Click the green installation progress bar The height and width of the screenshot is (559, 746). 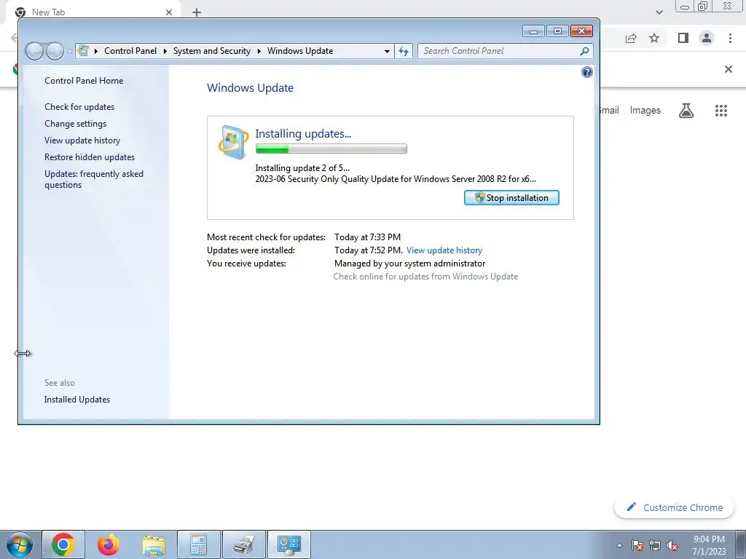click(331, 148)
